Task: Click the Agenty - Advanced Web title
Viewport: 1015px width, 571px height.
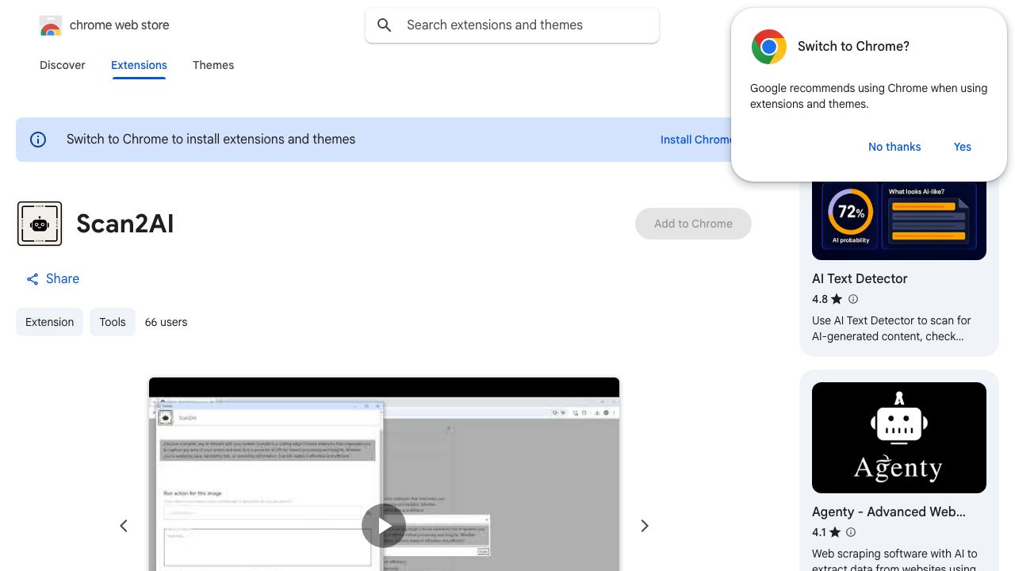Action: tap(889, 512)
